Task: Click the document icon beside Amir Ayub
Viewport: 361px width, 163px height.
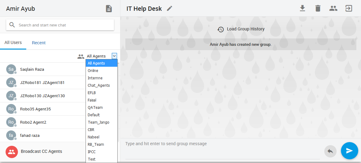Action: pos(109,9)
